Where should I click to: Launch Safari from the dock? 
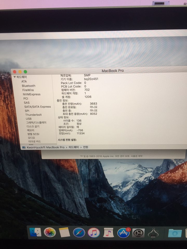click(x=79, y=232)
